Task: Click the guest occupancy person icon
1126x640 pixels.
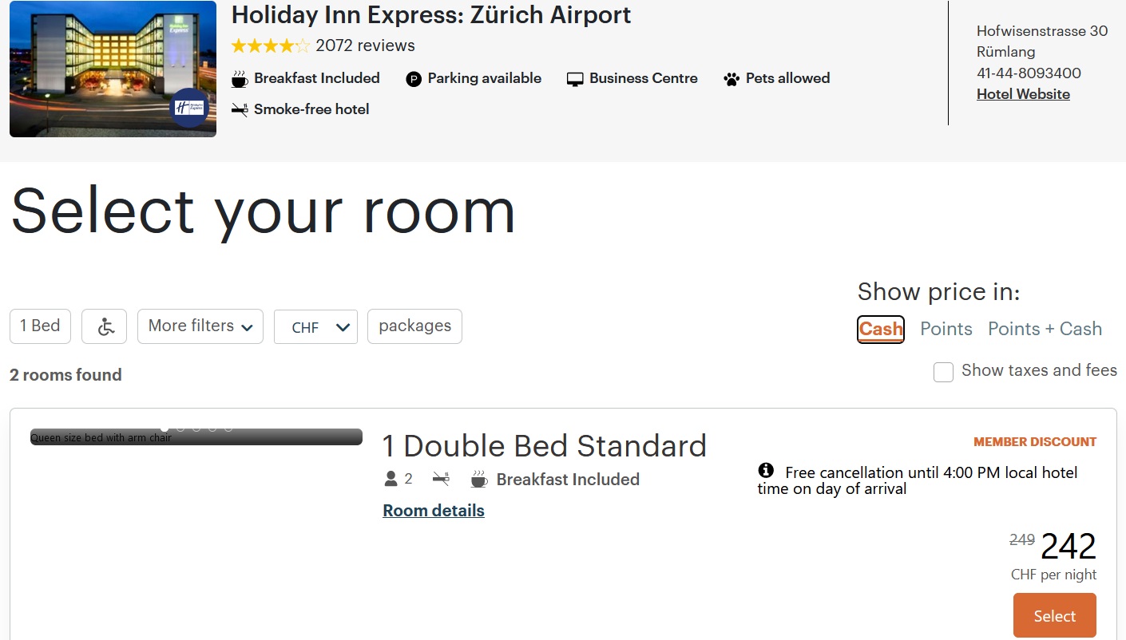Action: click(391, 479)
